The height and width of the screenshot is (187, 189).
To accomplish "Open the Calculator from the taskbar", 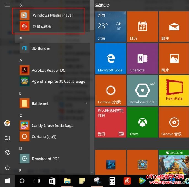I will (x=112, y=181).
